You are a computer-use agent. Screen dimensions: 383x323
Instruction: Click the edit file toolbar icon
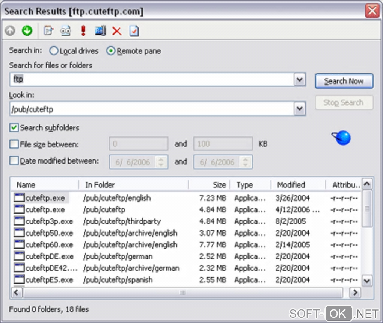(48, 31)
